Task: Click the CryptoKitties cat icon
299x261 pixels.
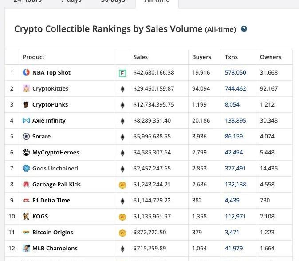Action: [26, 89]
